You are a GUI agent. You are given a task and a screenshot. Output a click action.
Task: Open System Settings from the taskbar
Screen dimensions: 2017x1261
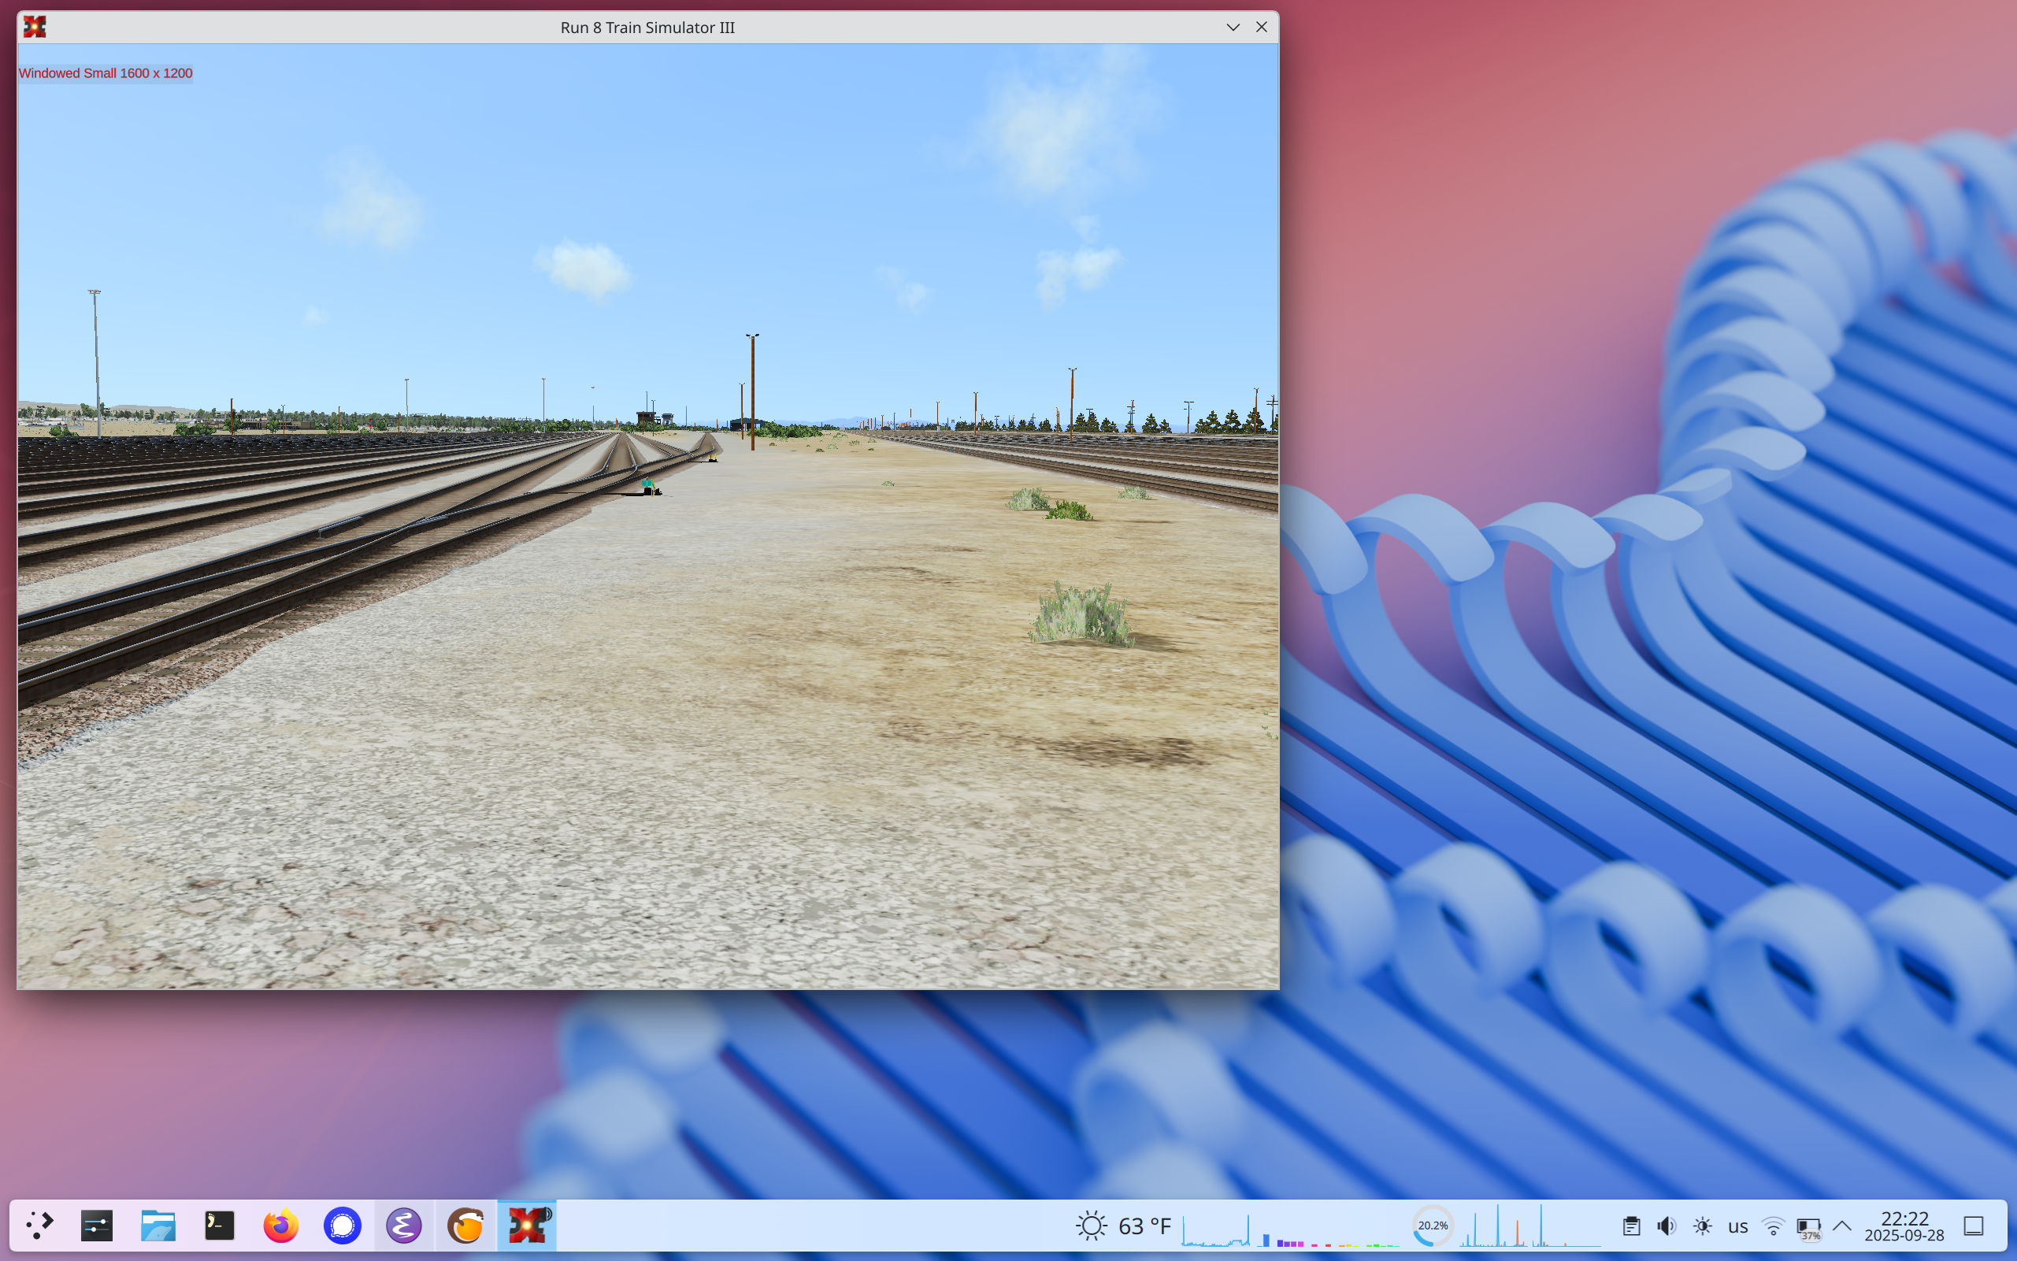[95, 1226]
